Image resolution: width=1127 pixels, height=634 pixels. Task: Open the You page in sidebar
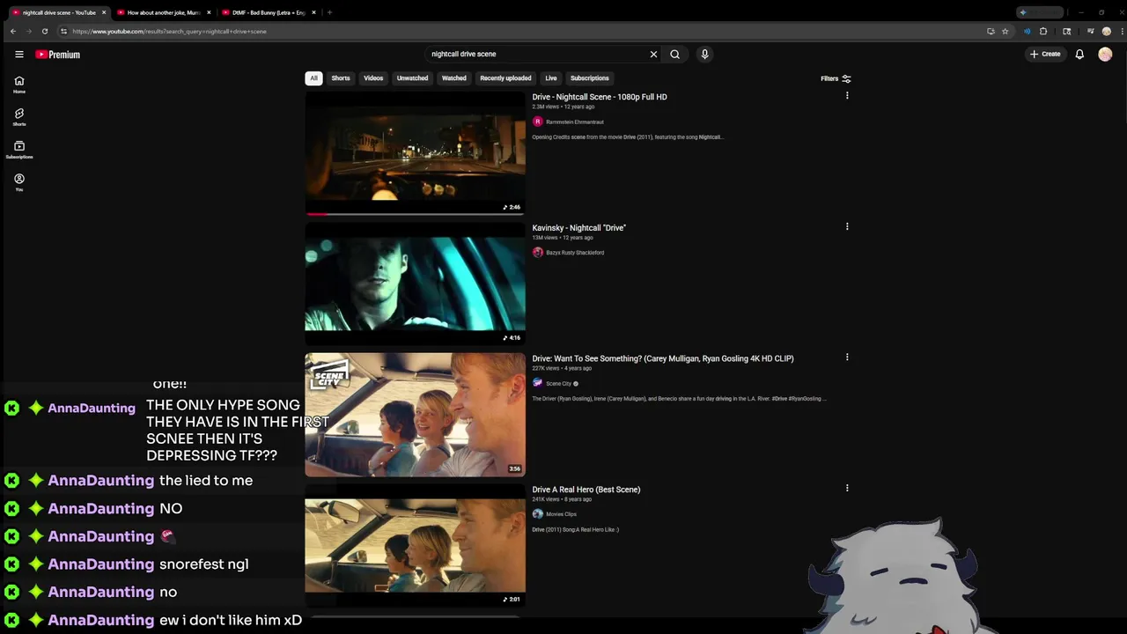[19, 182]
